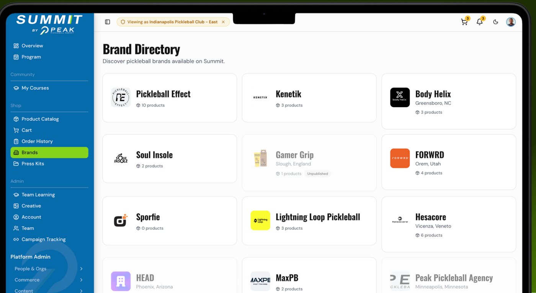Click the yellow Lightning Loop logo
Screen dimensions: 536x293
click(260, 220)
